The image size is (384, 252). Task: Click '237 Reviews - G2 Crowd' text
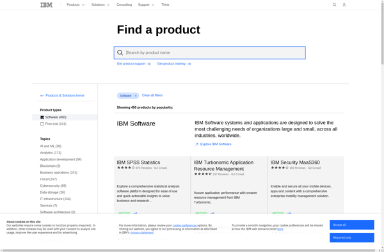point(228,174)
